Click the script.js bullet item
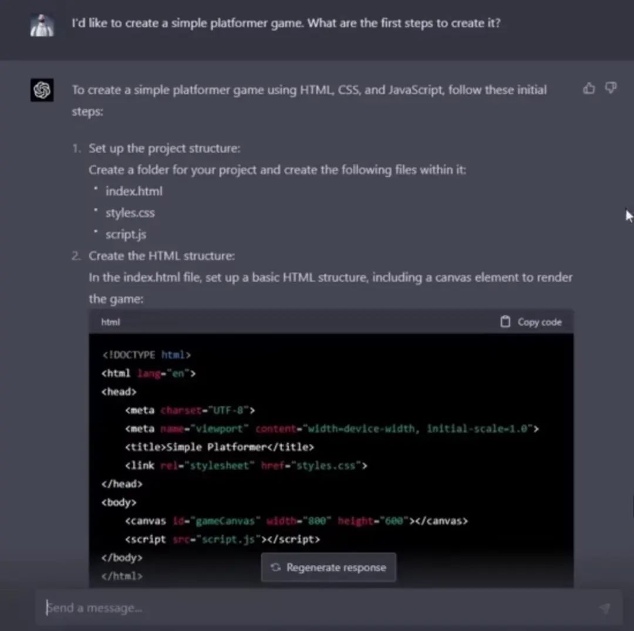634x631 pixels. pos(126,234)
